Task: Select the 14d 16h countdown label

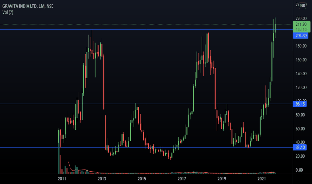Action: tap(302, 30)
